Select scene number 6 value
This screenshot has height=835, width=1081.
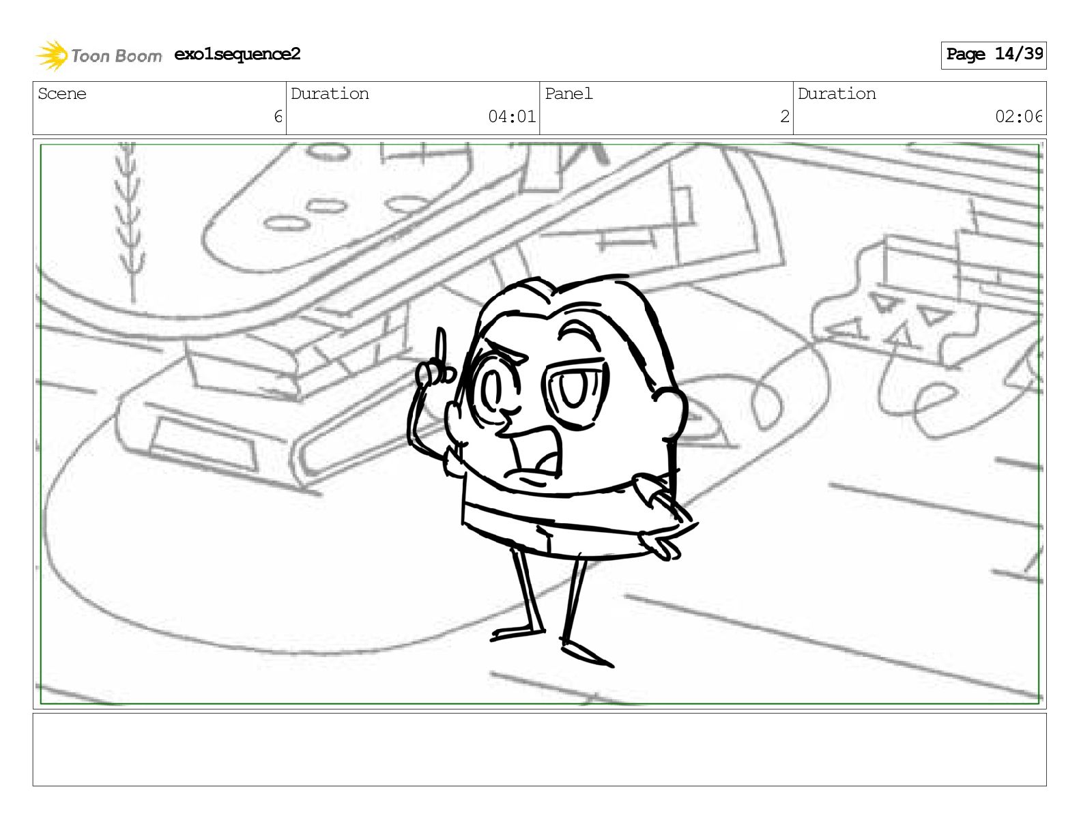tap(278, 117)
